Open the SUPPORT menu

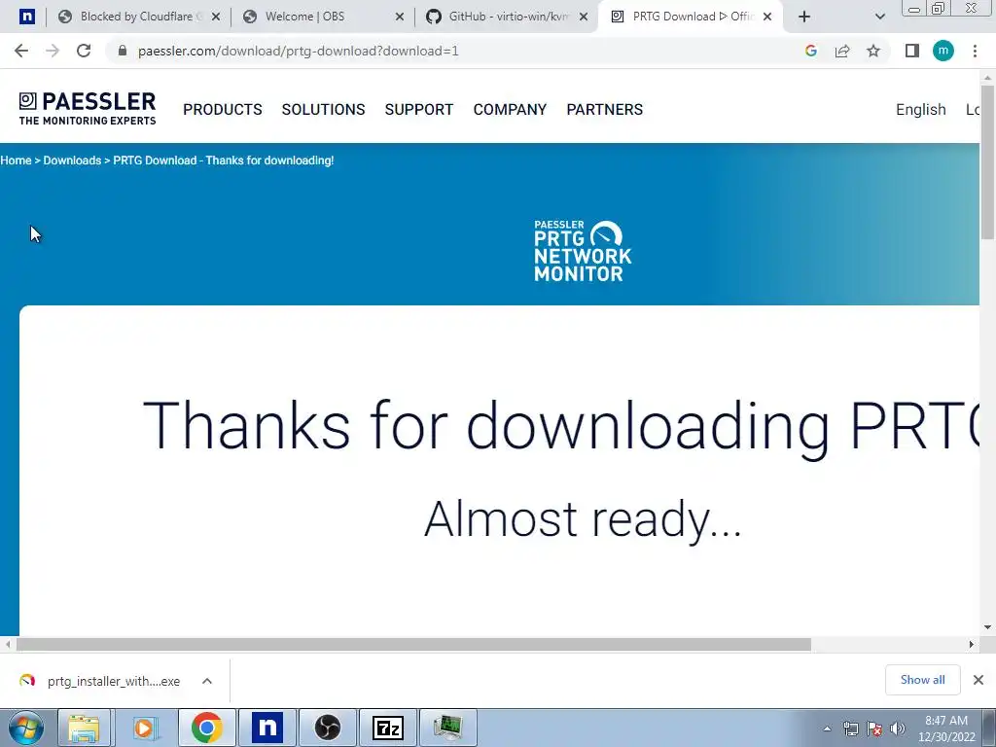coord(419,109)
